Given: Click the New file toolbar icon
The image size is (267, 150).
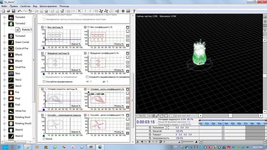Looking at the screenshot, I should tap(4, 11).
